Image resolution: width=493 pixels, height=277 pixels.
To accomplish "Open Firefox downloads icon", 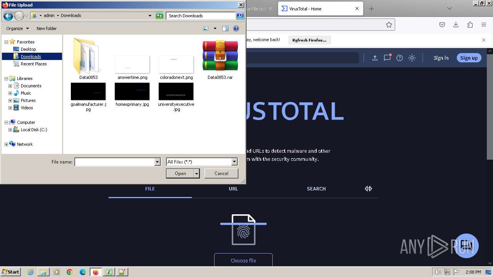I will pyautogui.click(x=456, y=25).
